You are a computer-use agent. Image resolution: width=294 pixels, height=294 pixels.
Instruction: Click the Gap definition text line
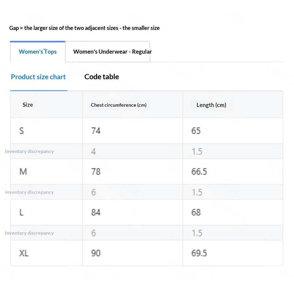84,28
